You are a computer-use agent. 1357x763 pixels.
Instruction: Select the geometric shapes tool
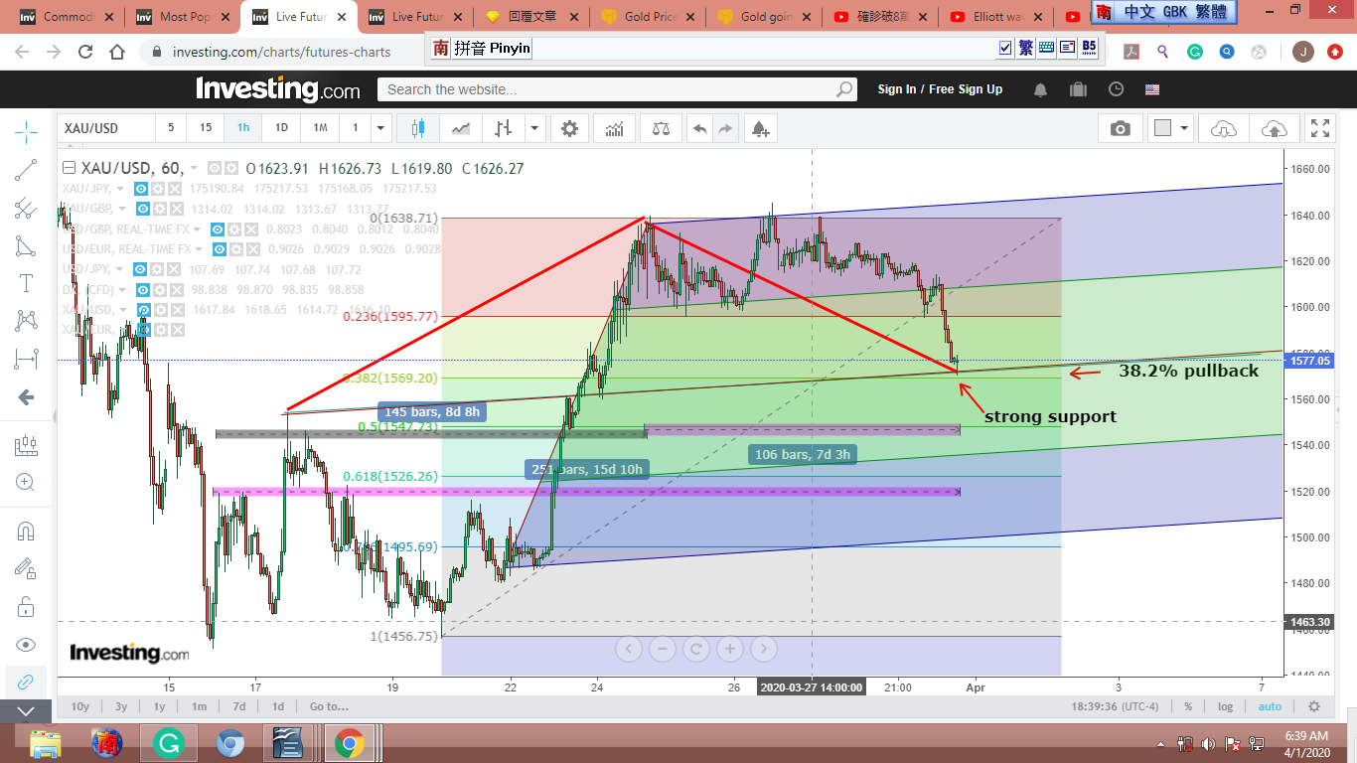(x=27, y=245)
